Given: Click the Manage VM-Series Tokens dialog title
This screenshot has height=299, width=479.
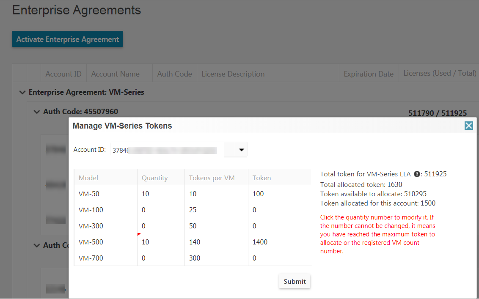Looking at the screenshot, I should tap(122, 126).
